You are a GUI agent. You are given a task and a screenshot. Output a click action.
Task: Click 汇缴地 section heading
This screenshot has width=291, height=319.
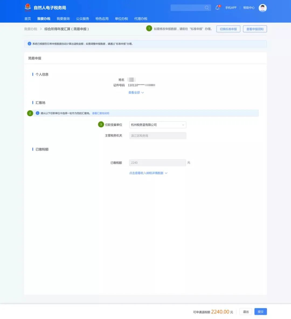coord(40,103)
